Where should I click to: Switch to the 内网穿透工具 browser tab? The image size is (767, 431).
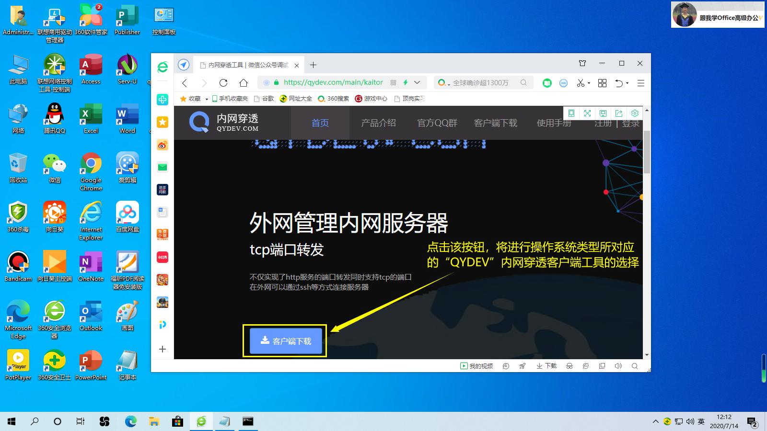coord(244,64)
